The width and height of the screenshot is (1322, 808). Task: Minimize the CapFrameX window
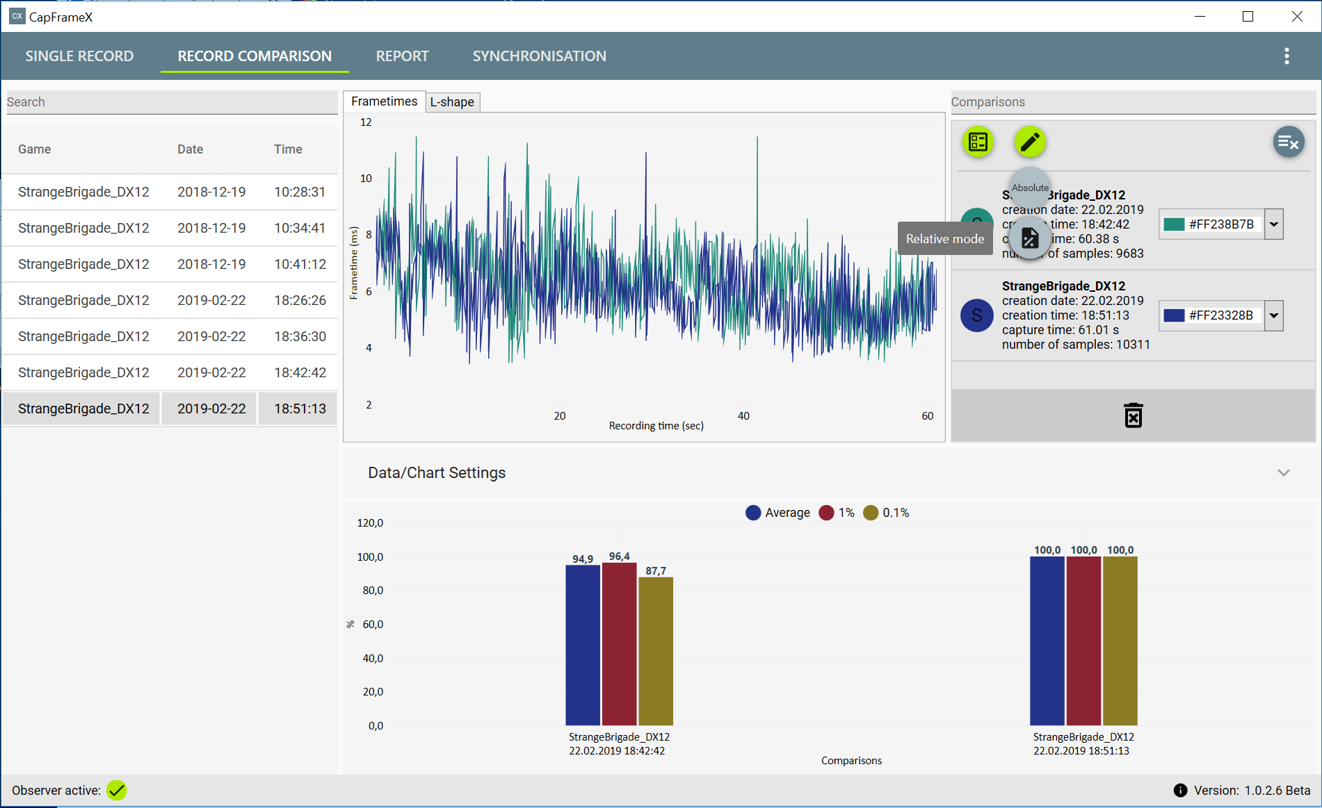point(1200,17)
